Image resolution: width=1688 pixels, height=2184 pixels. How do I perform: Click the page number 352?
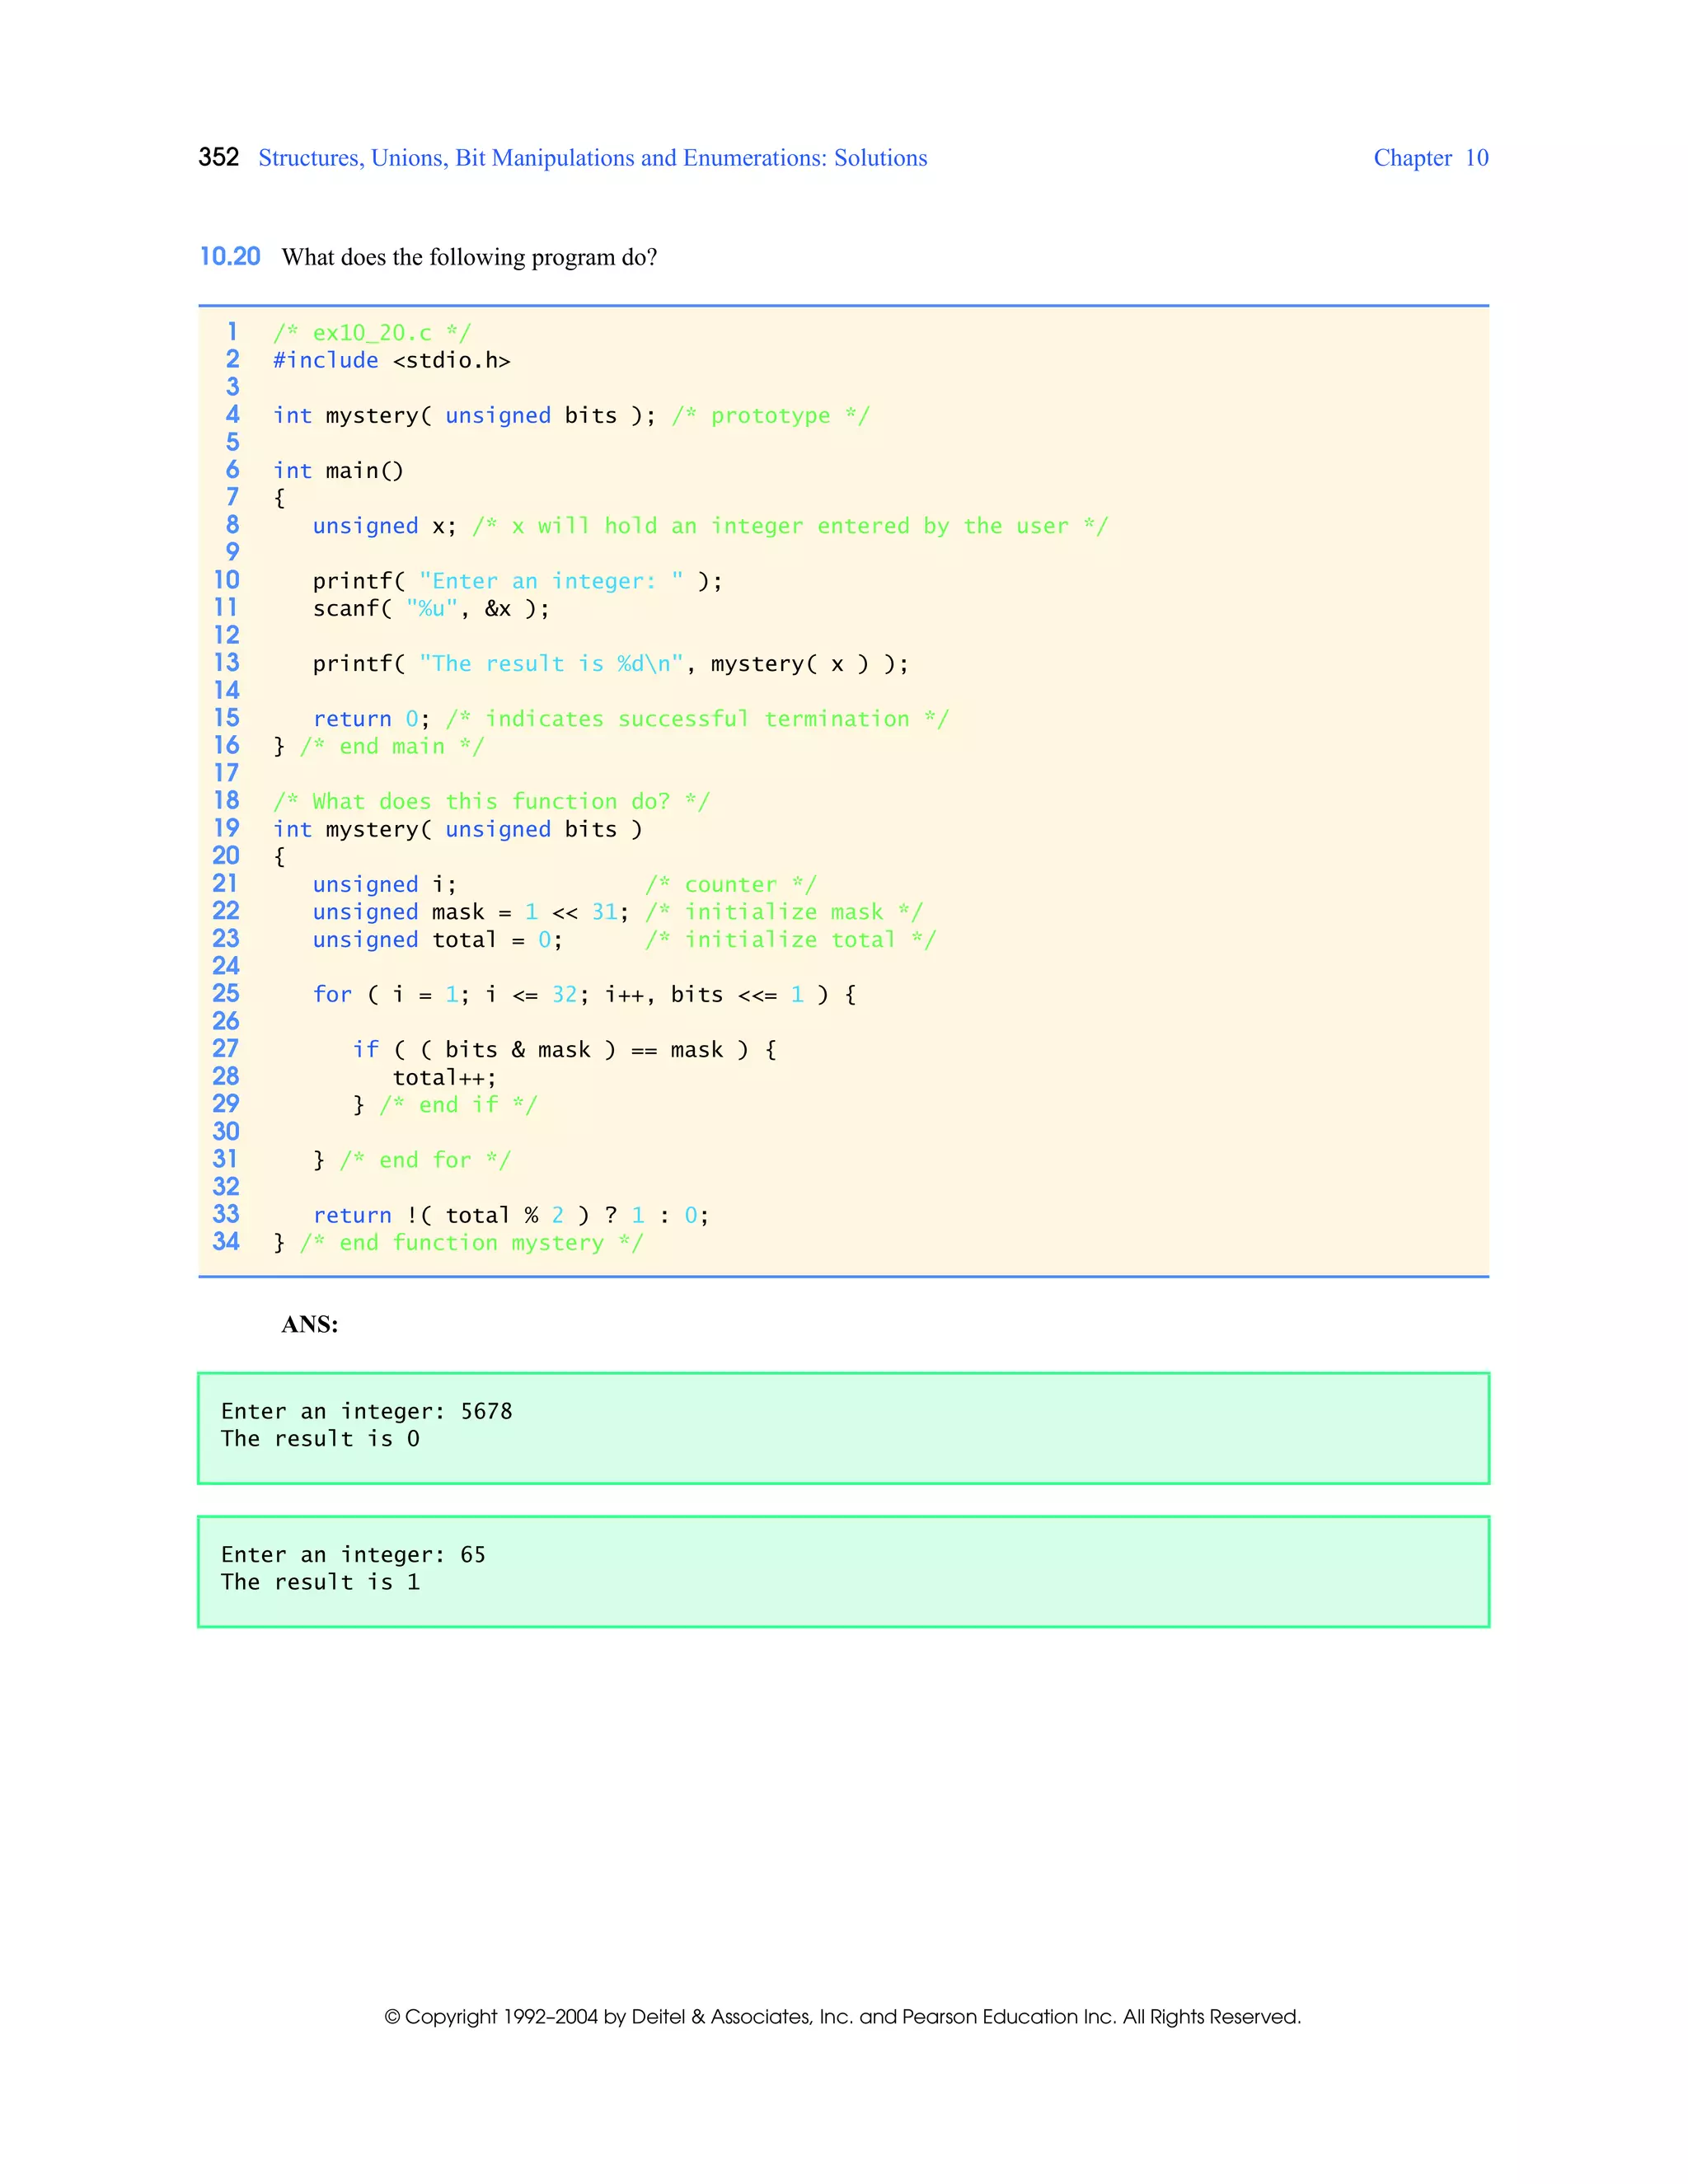[x=218, y=157]
